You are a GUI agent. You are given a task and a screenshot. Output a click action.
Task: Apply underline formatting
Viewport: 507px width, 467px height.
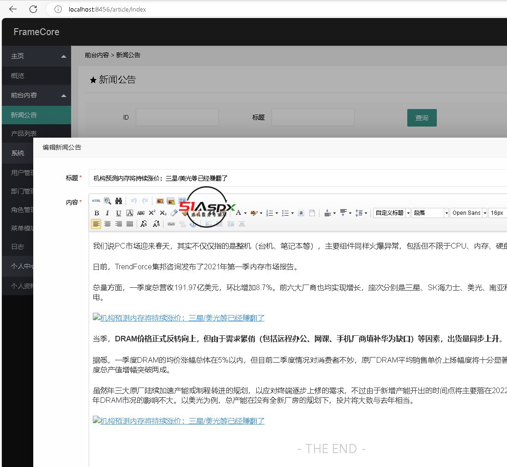[119, 213]
